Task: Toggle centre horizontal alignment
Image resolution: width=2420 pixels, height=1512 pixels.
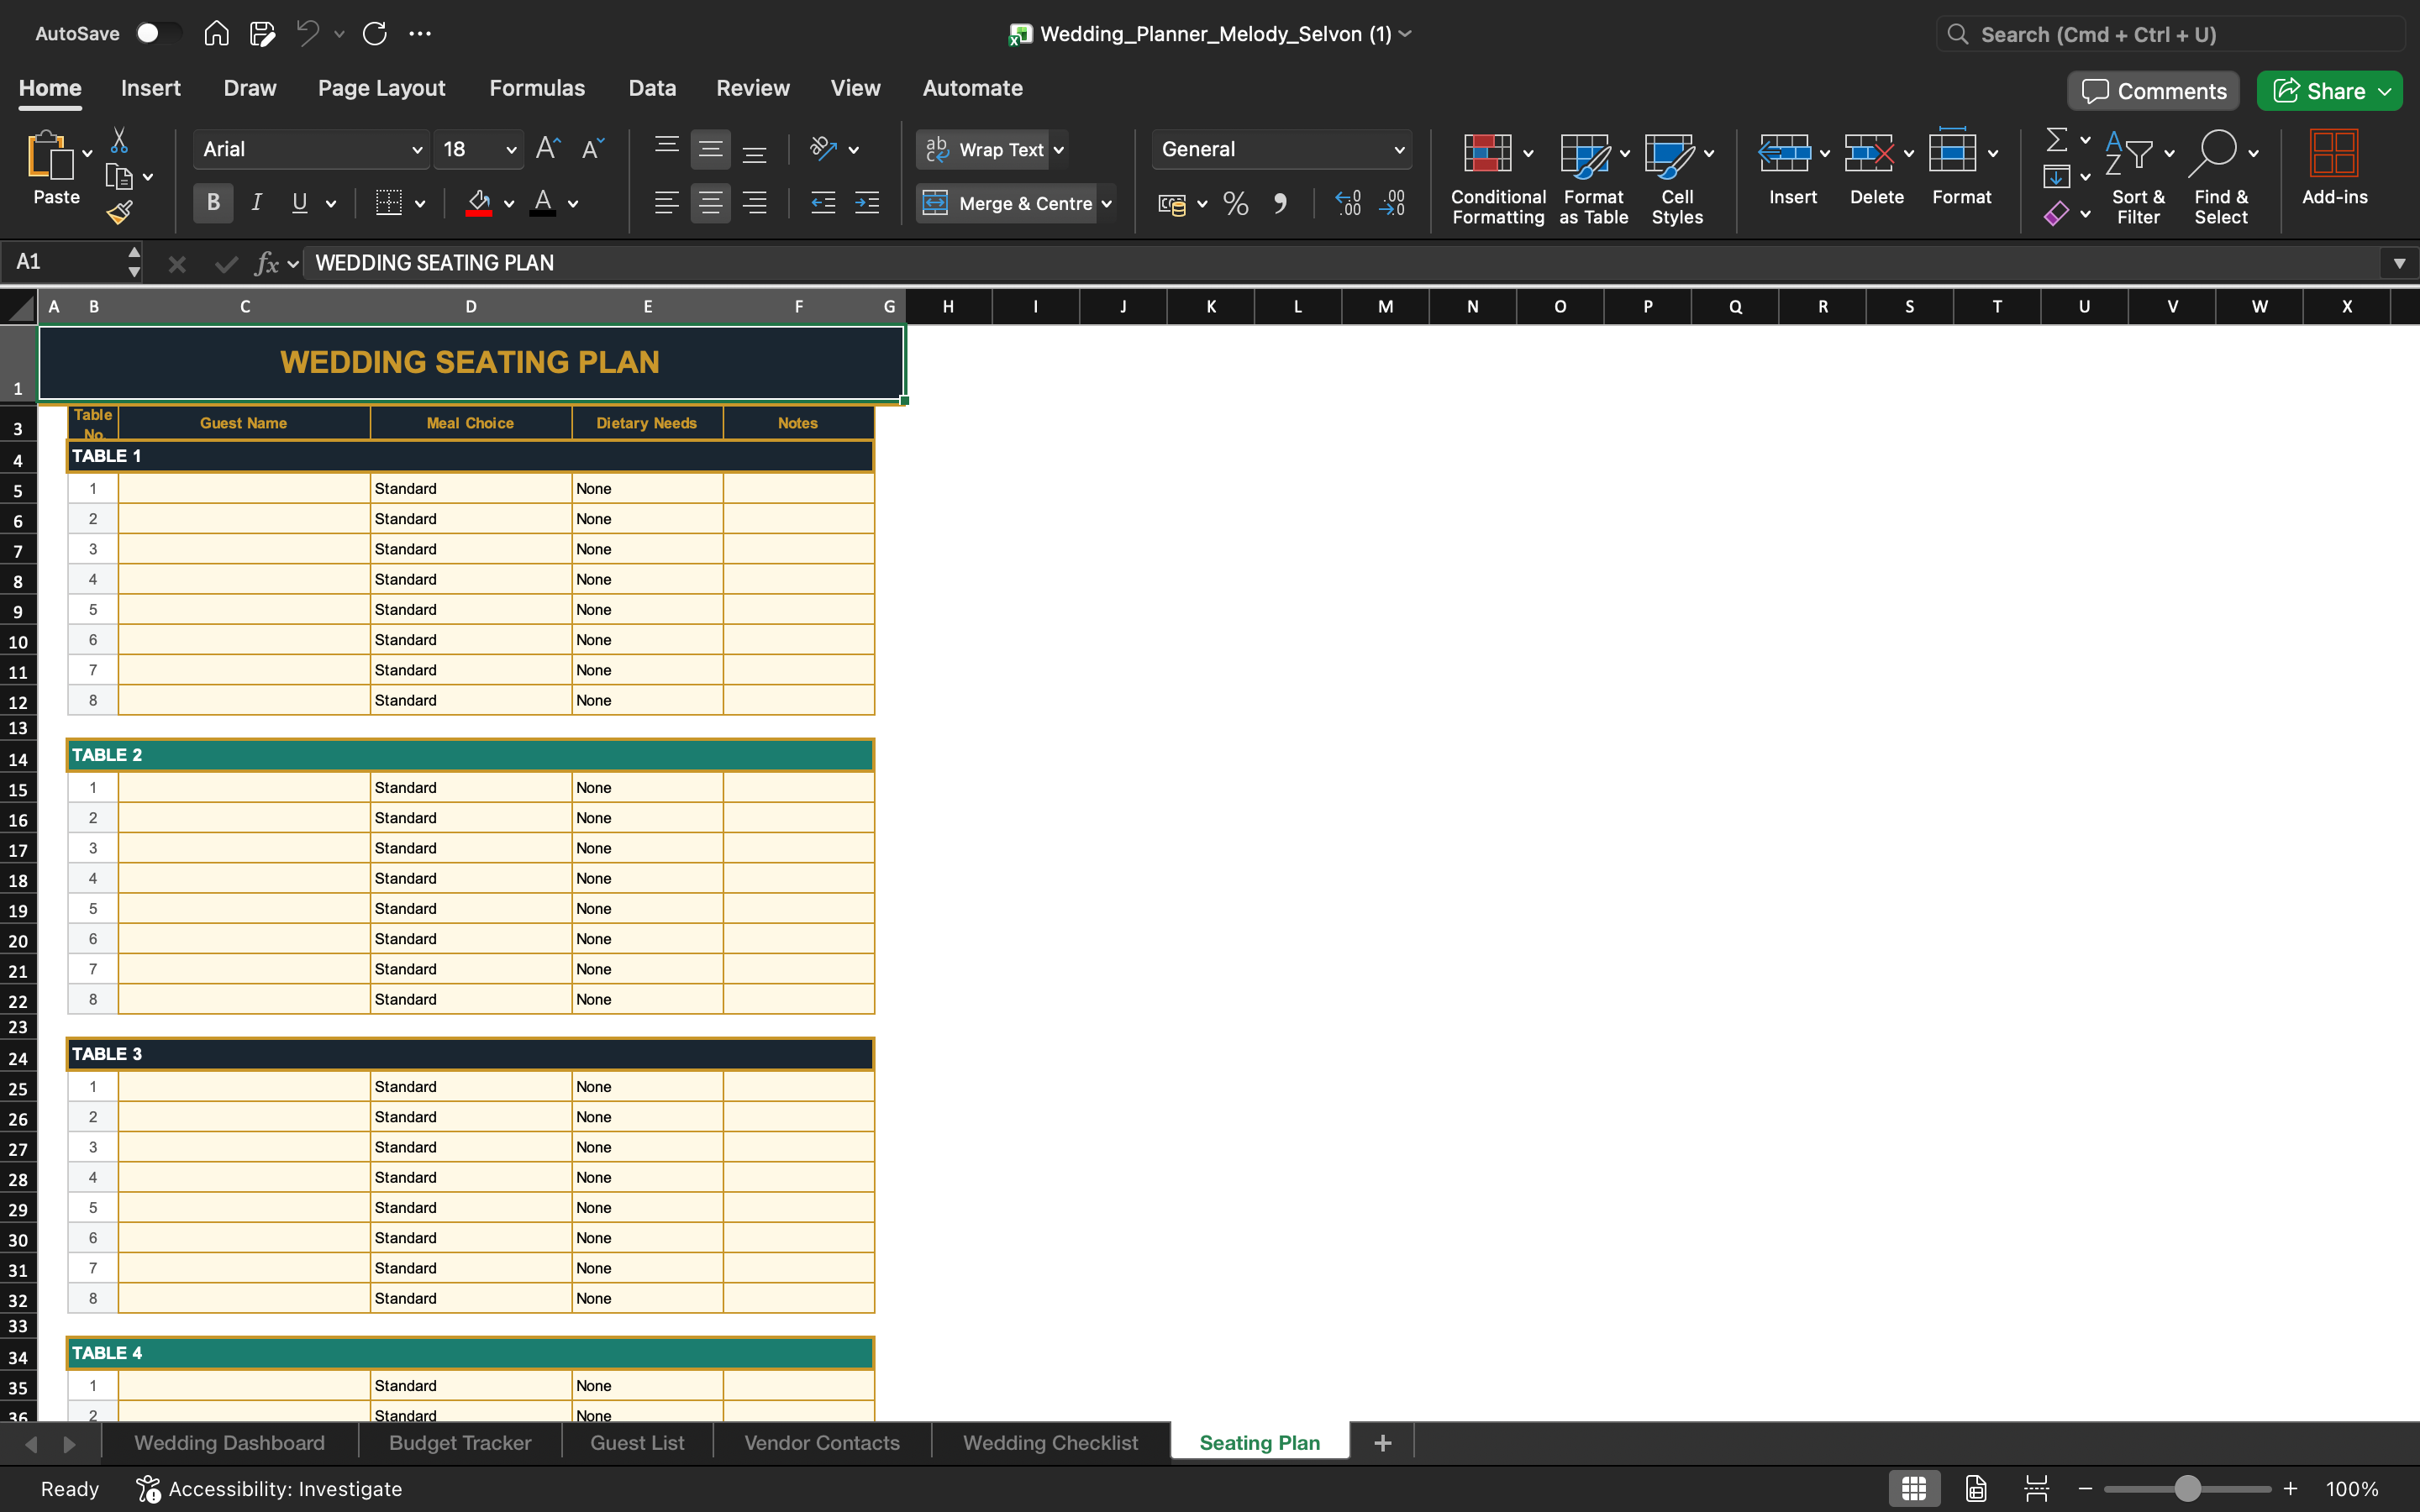Action: [711, 203]
